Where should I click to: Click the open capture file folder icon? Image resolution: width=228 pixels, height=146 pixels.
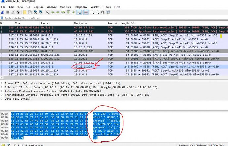[x=24, y=12]
